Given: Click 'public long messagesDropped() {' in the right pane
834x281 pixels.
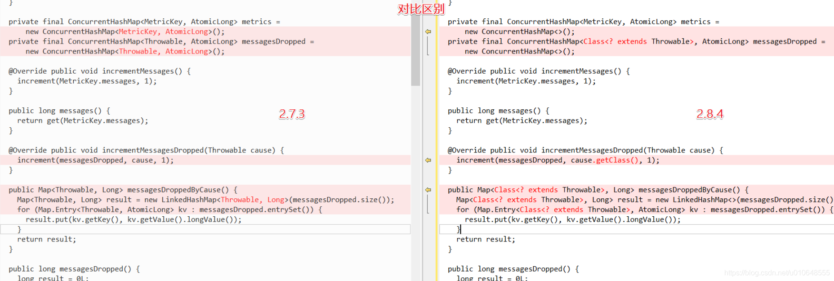Looking at the screenshot, I should (513, 269).
